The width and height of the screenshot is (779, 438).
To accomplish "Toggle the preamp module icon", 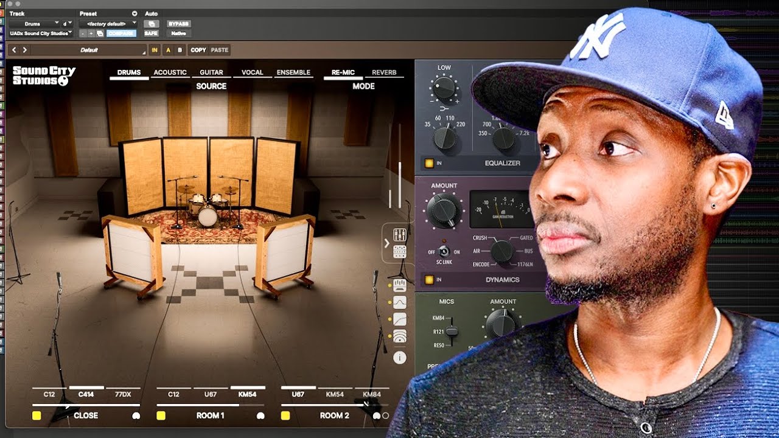I will 400,285.
